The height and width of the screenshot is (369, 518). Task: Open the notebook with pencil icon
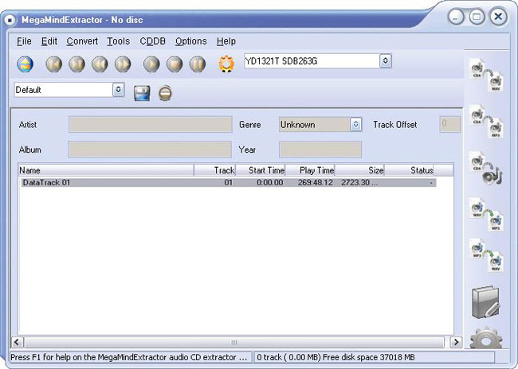click(x=485, y=301)
